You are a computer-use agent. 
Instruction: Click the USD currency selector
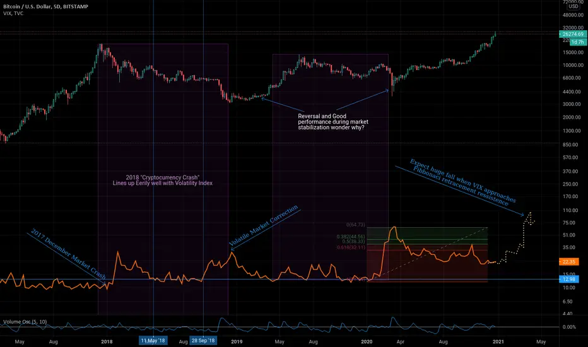point(573,6)
